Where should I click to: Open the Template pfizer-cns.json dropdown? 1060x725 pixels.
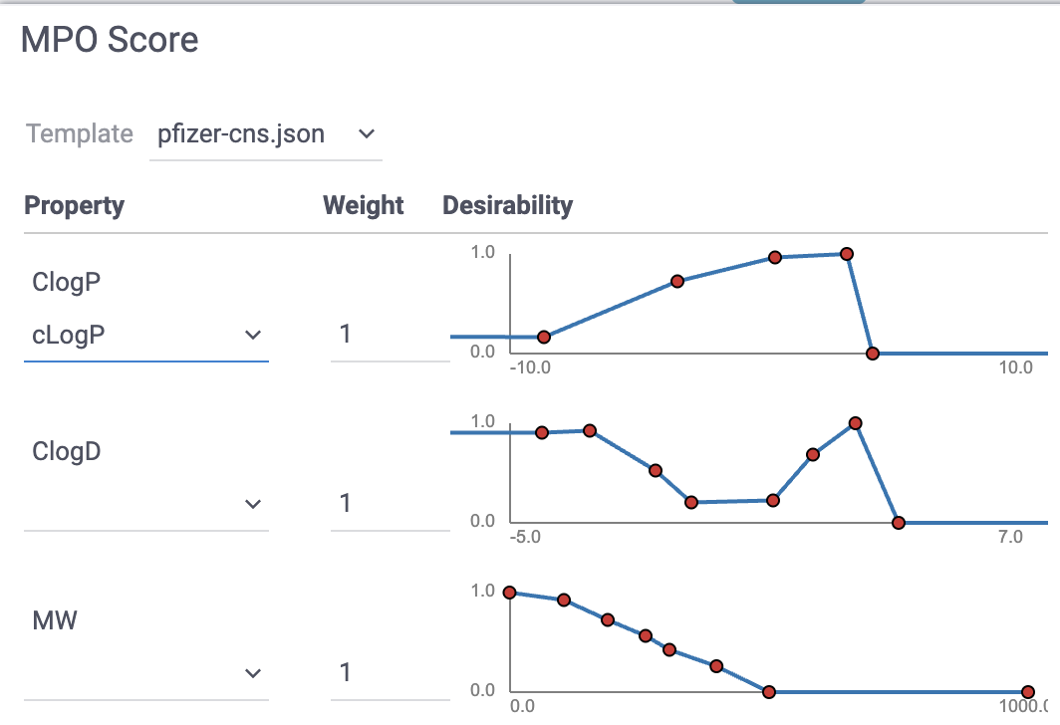(x=265, y=134)
